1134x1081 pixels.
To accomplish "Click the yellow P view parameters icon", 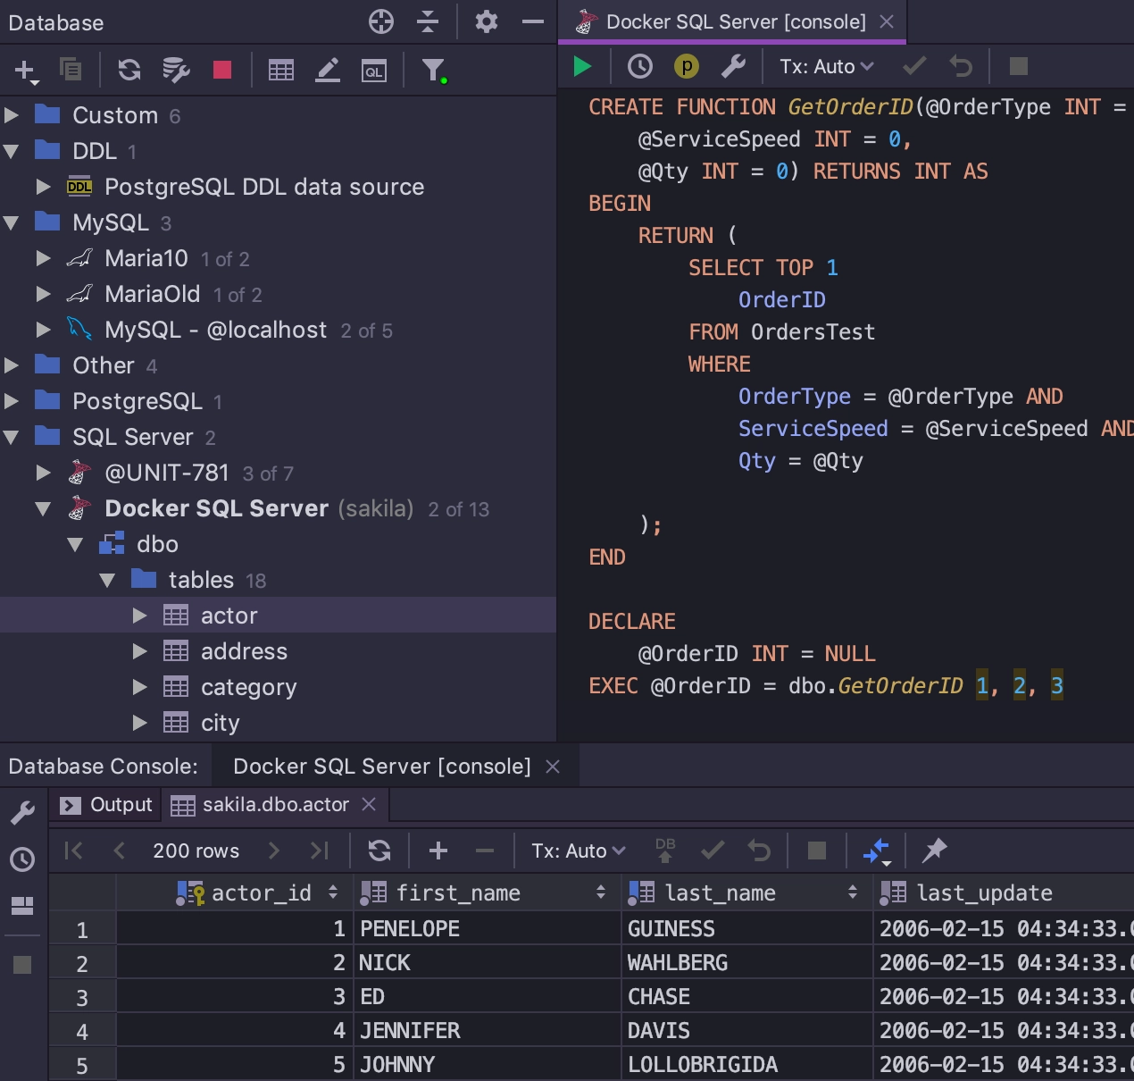I will tap(686, 66).
